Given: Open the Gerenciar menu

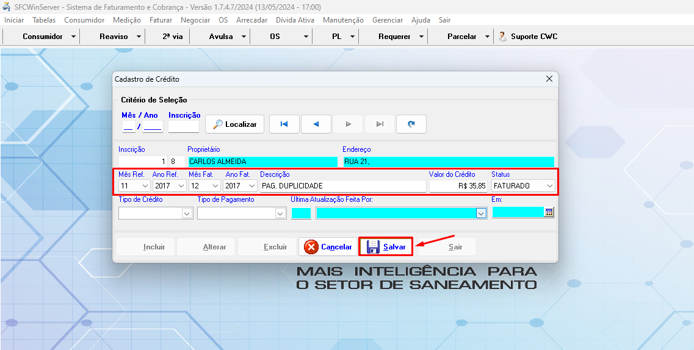Looking at the screenshot, I should 387,20.
